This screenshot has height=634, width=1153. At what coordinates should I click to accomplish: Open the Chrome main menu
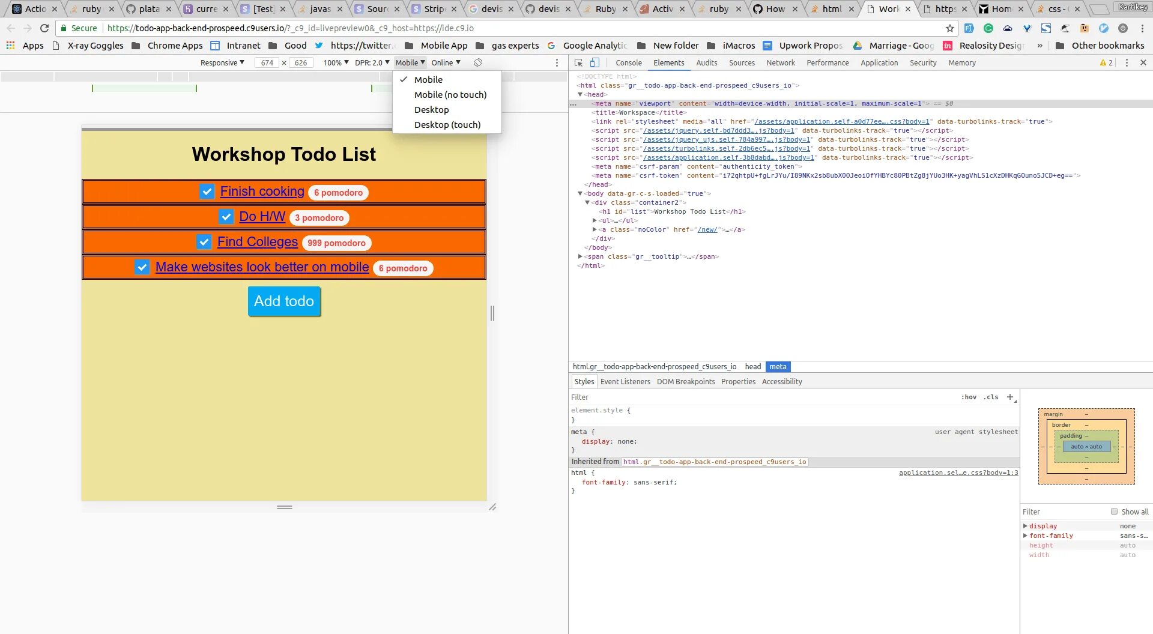[1142, 28]
